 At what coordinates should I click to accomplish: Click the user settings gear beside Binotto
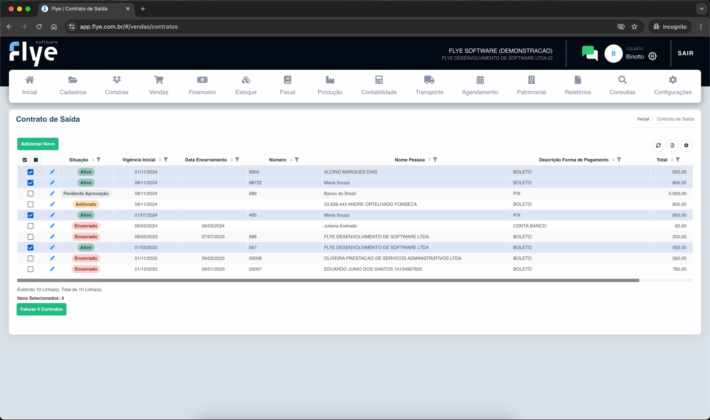point(652,56)
